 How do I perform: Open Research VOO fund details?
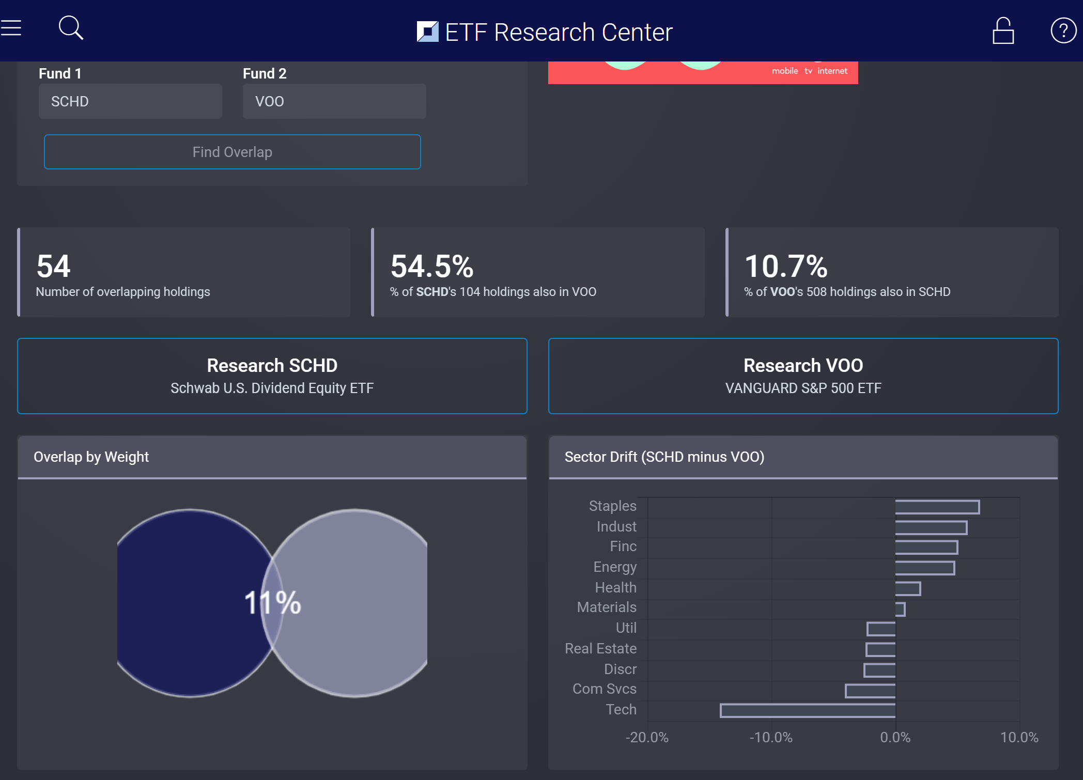(803, 376)
